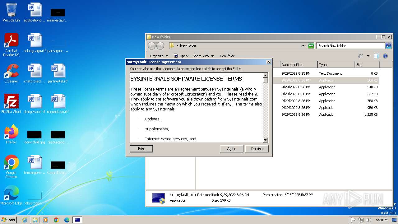Open Explorer help icon
Image resolution: width=398 pixels, height=224 pixels.
click(x=385, y=56)
